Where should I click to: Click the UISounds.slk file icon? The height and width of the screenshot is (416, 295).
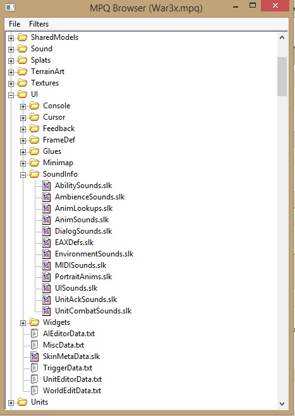coord(46,288)
